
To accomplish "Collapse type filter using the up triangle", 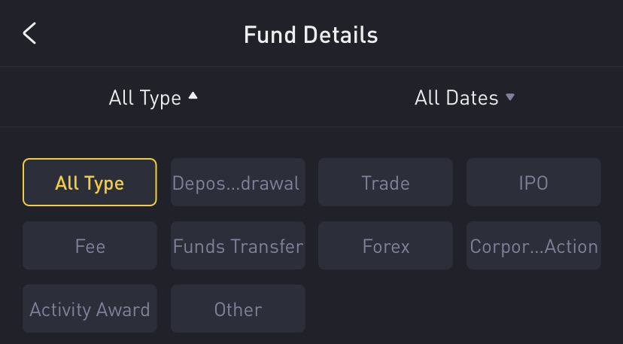I will (x=193, y=96).
